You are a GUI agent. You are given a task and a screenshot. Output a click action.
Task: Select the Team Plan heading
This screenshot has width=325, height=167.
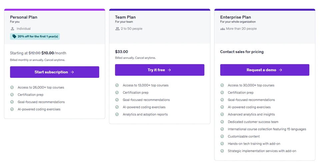[125, 17]
